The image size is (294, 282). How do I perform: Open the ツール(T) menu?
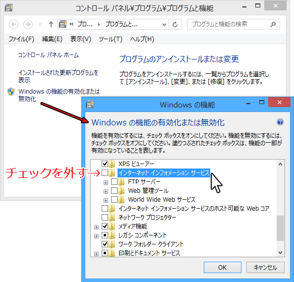coord(111,39)
